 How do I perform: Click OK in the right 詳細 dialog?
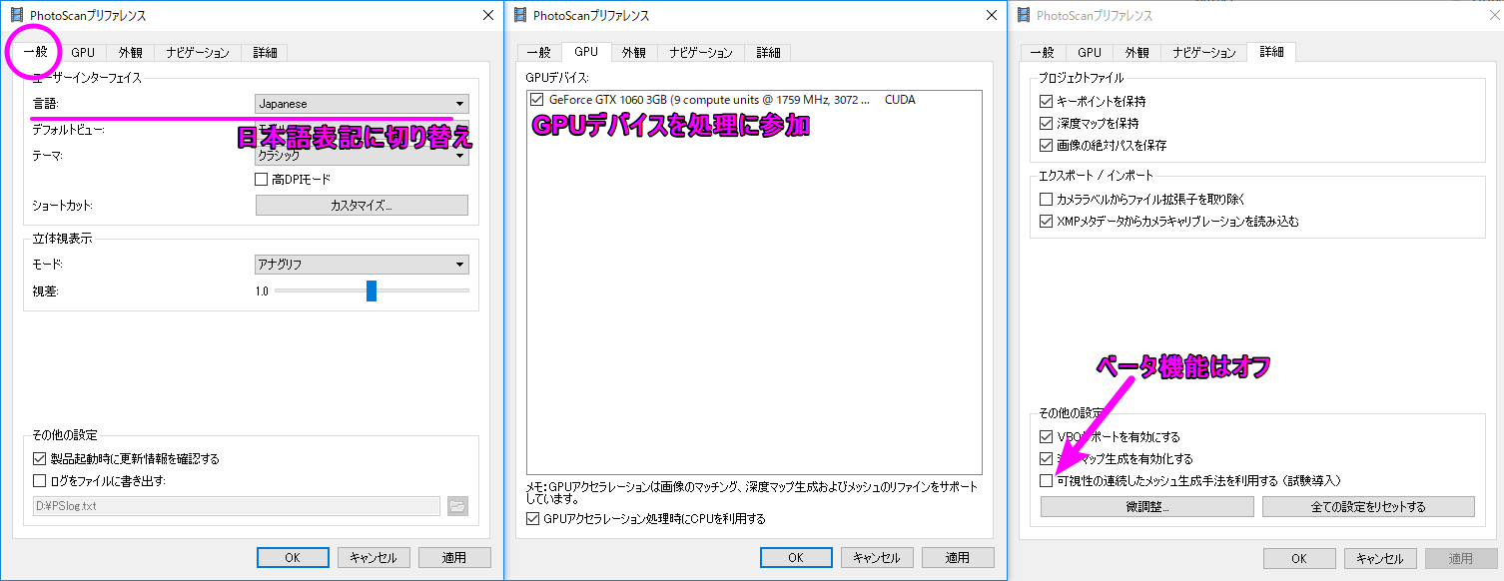[1299, 559]
